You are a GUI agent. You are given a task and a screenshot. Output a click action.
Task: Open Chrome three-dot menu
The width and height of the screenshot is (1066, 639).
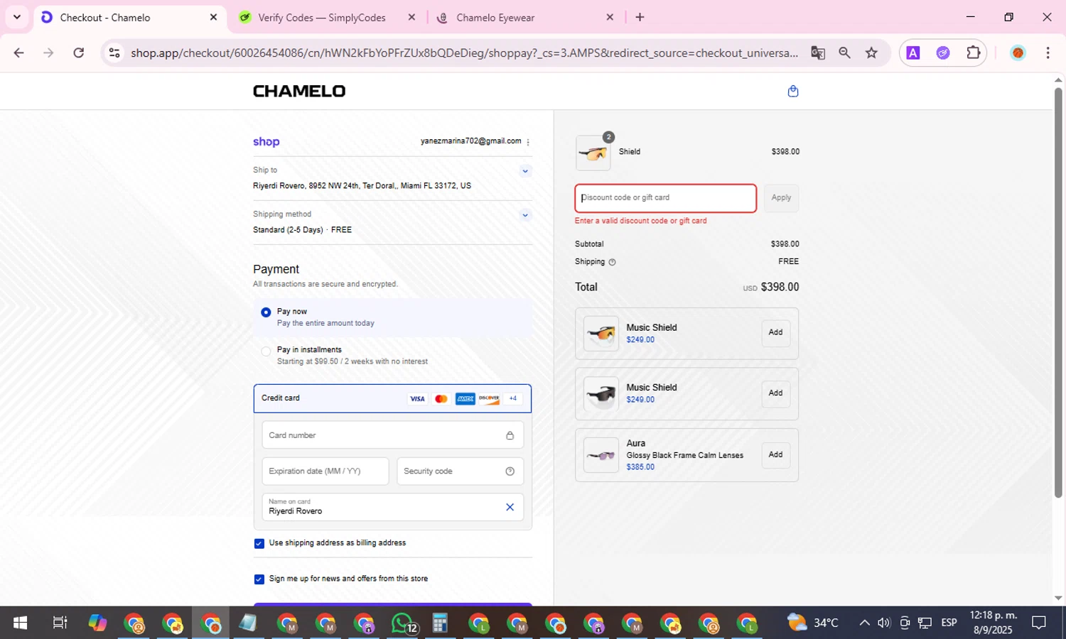point(1048,53)
